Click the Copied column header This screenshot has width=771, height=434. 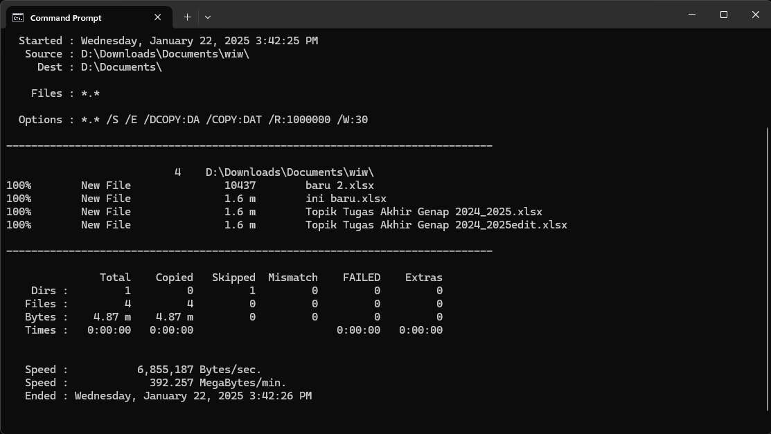[x=175, y=278]
